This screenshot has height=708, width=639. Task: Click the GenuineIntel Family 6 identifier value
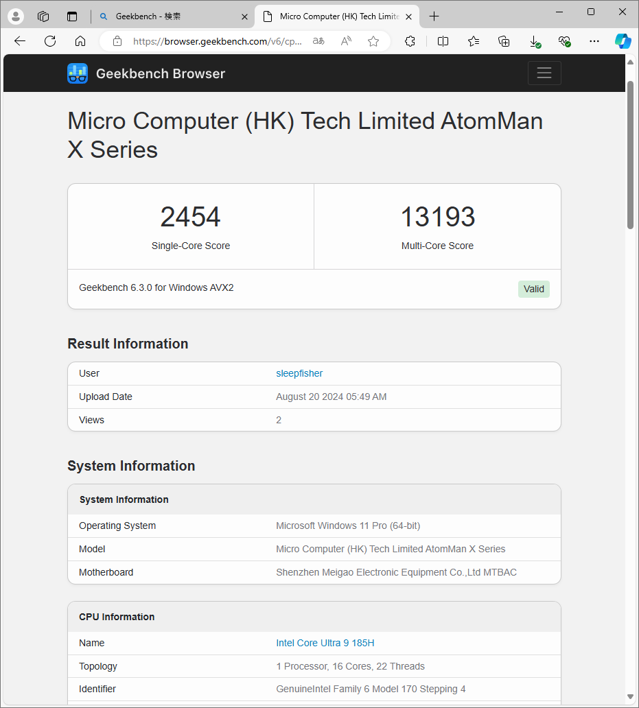[371, 689]
